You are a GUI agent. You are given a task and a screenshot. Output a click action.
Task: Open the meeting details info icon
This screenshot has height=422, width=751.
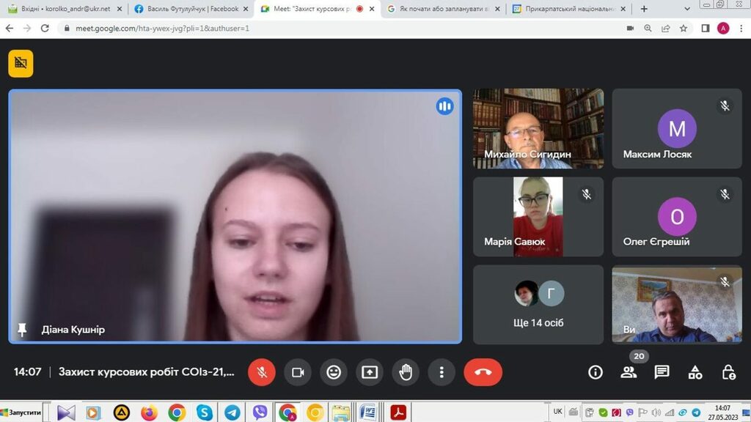click(x=596, y=372)
